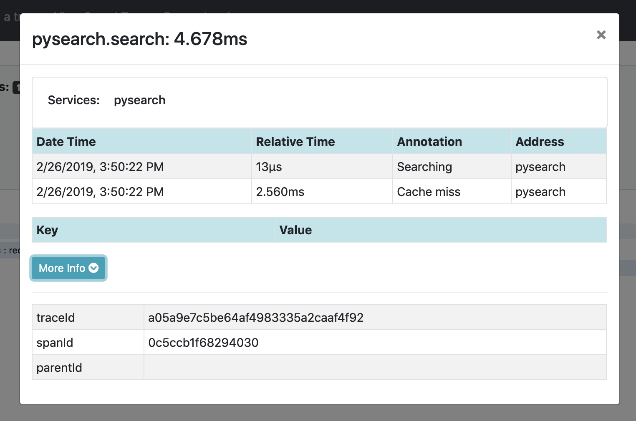The image size is (636, 421).
Task: Click the Date Time column header
Action: pyautogui.click(x=142, y=142)
